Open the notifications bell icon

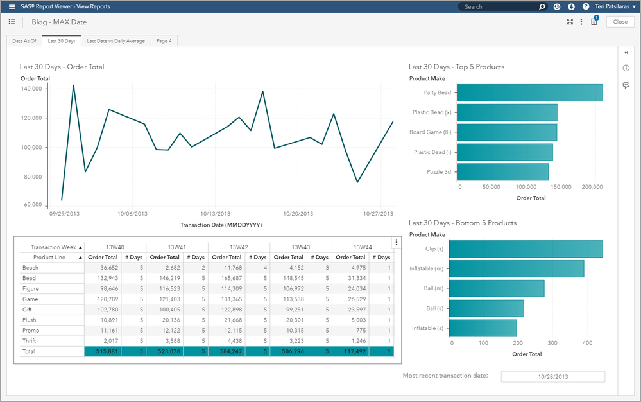(571, 6)
